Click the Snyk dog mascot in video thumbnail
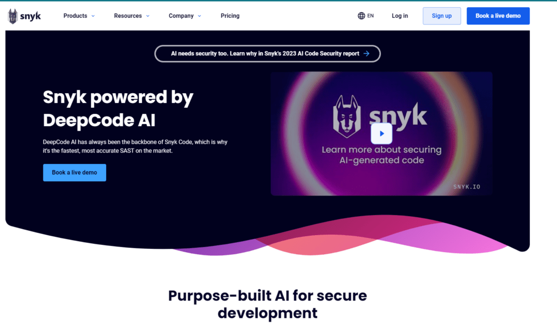Image resolution: width=557 pixels, height=325 pixels. point(346,116)
